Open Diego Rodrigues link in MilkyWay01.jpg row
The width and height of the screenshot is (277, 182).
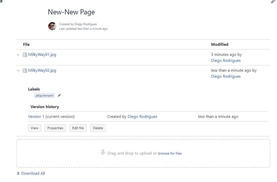[x=226, y=60]
